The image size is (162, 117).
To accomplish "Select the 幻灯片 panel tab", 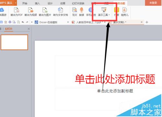I will (9, 29).
